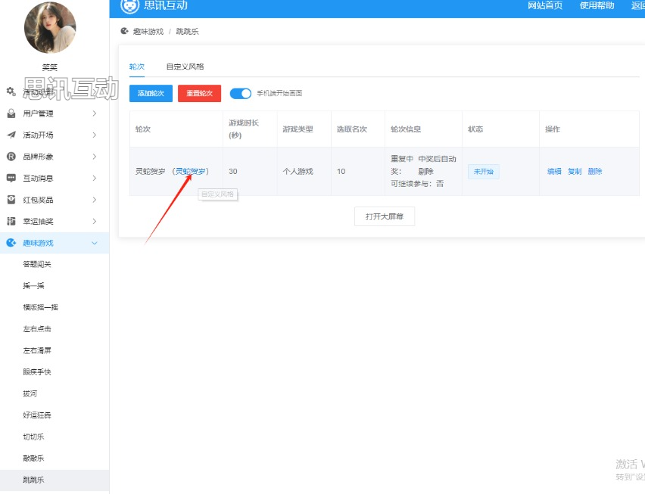Viewport: 645px width, 494px height.
Task: Open the 拔河 game menu item
Action: coord(30,393)
